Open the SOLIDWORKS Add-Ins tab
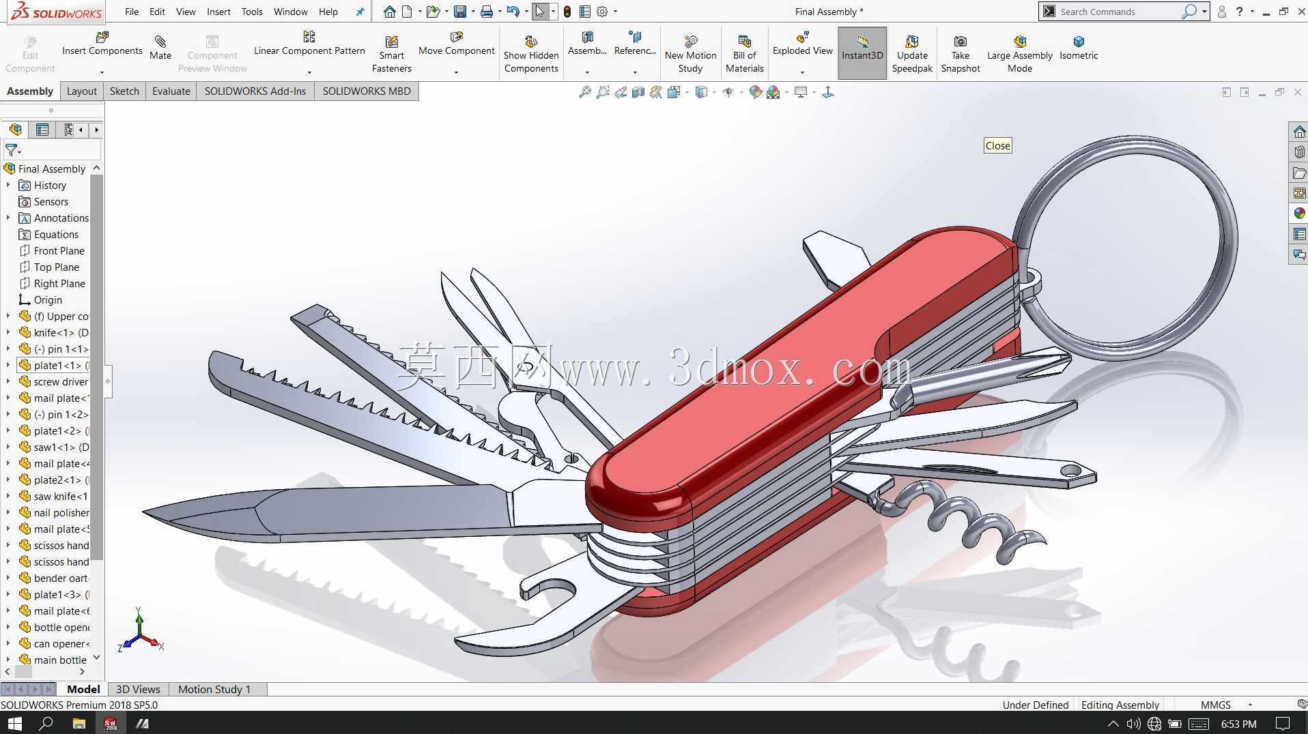This screenshot has height=734, width=1308. [x=255, y=91]
